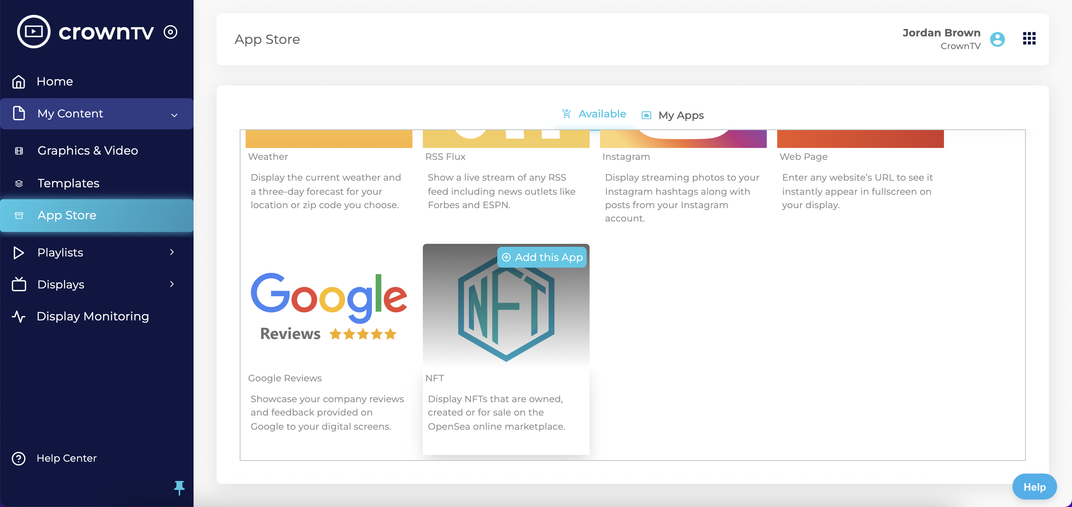
Task: Click the RSS Flux app banner image
Action: [x=506, y=139]
